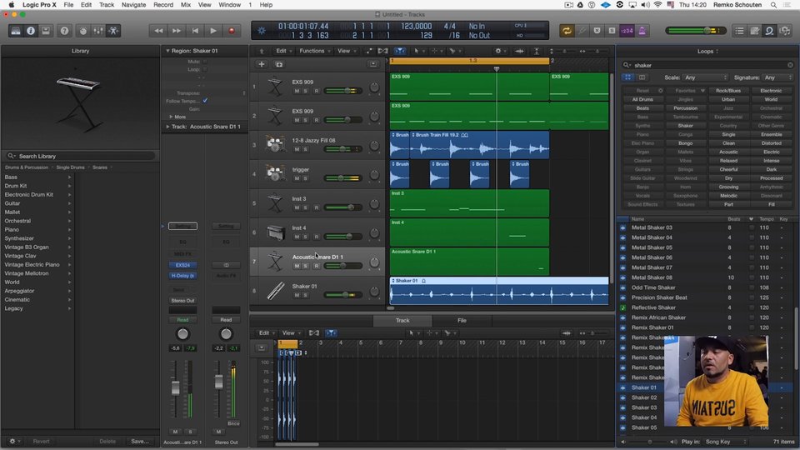Click the Rewind transport button
Image resolution: width=800 pixels, height=450 pixels.
click(158, 31)
